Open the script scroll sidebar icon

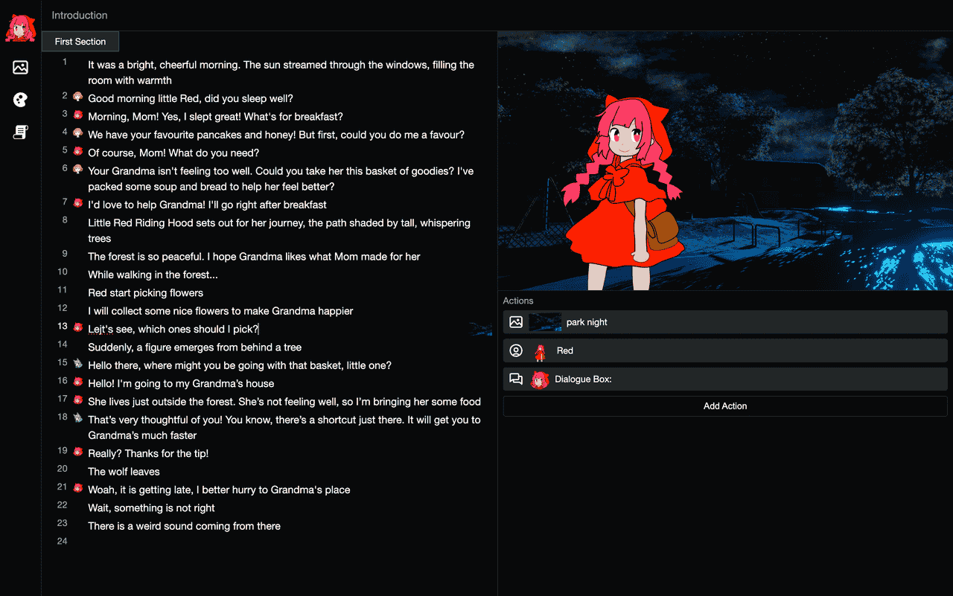pyautogui.click(x=20, y=132)
